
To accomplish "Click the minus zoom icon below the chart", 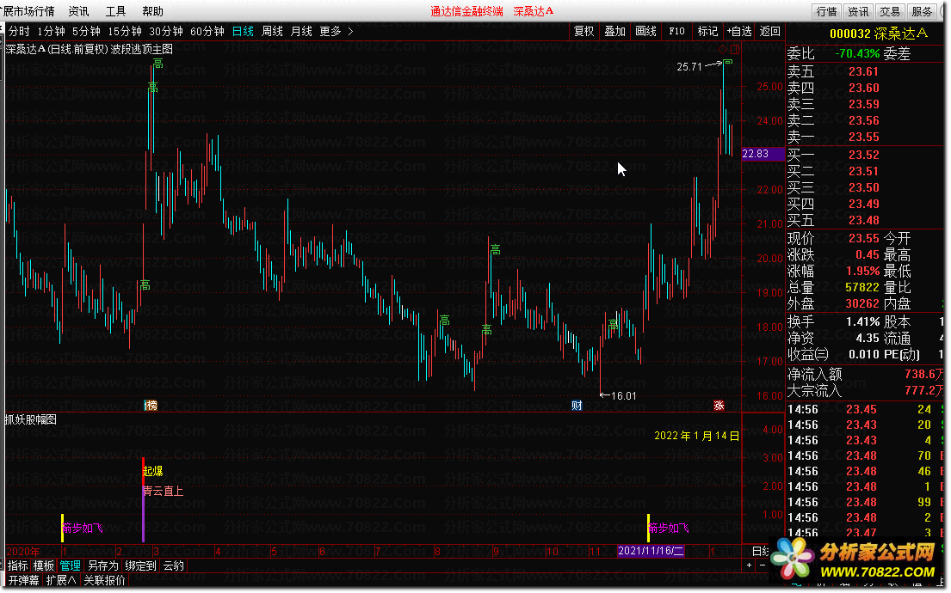I will 763,565.
